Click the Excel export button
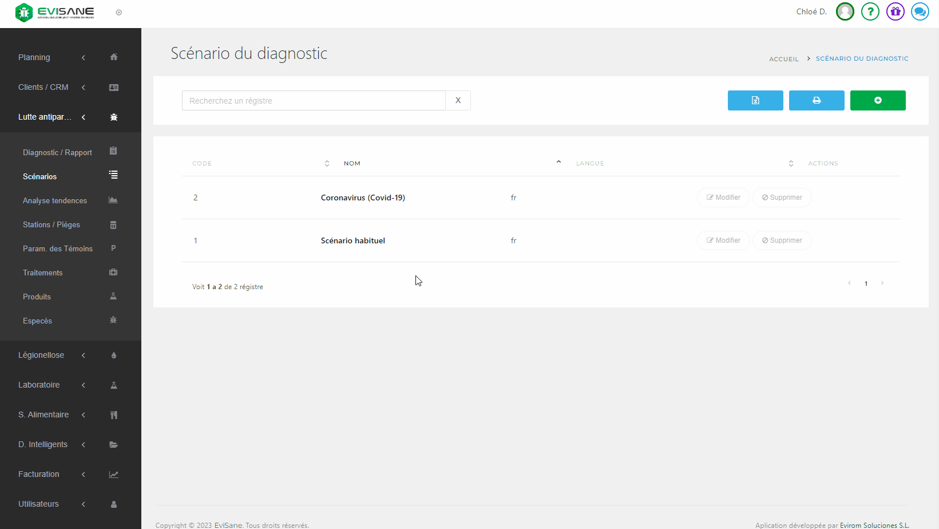This screenshot has height=529, width=939. (x=755, y=100)
